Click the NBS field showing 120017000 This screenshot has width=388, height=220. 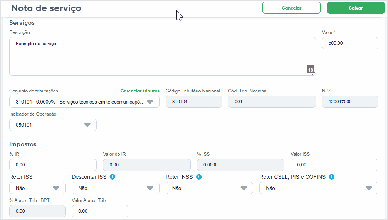[x=350, y=102]
